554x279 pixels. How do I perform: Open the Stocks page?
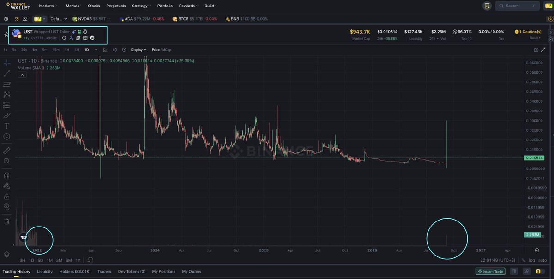coord(94,6)
